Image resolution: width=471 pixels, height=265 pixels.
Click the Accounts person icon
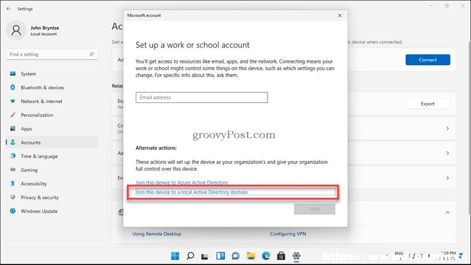point(13,143)
